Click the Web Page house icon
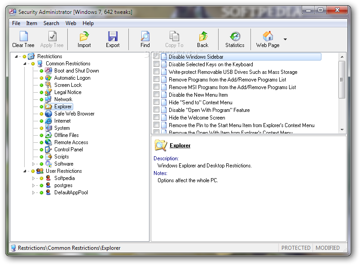This screenshot has height=265, width=360. (268, 36)
